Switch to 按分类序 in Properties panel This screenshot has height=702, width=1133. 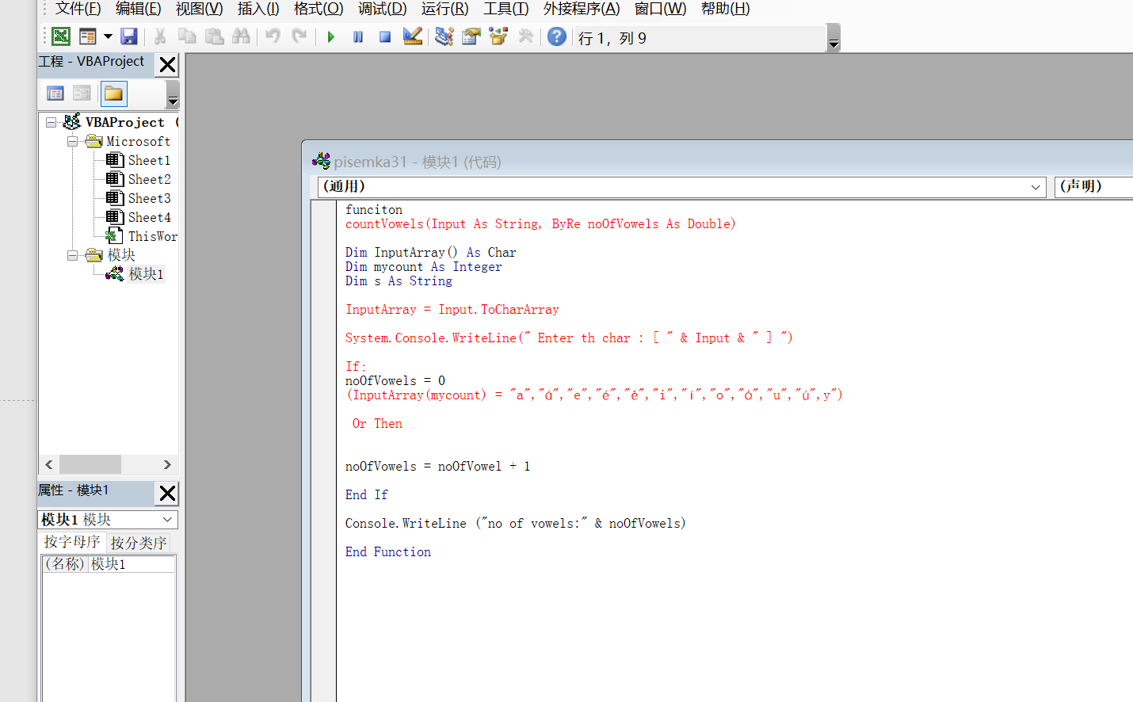[x=138, y=542]
